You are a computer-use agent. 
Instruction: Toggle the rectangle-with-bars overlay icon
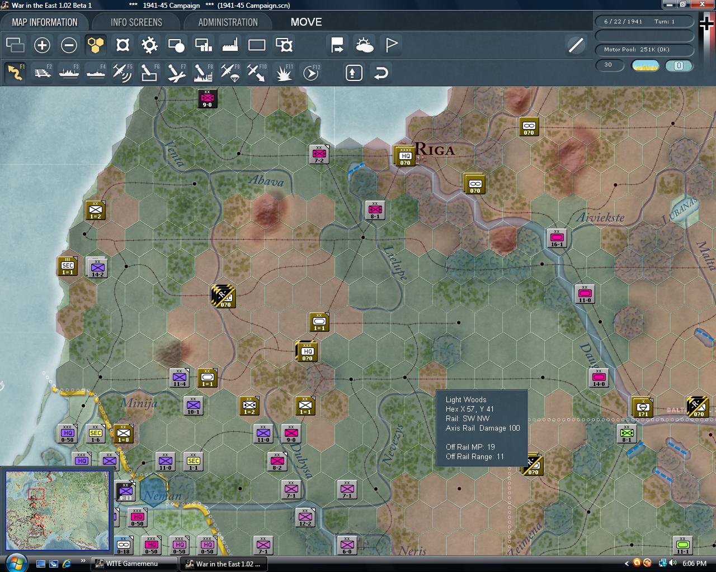click(x=203, y=45)
